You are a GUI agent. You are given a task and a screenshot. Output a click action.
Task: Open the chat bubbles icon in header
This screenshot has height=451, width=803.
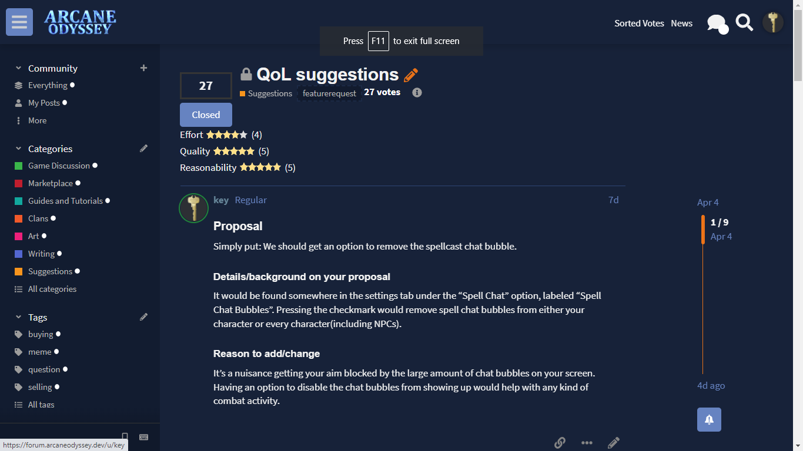[x=717, y=23]
